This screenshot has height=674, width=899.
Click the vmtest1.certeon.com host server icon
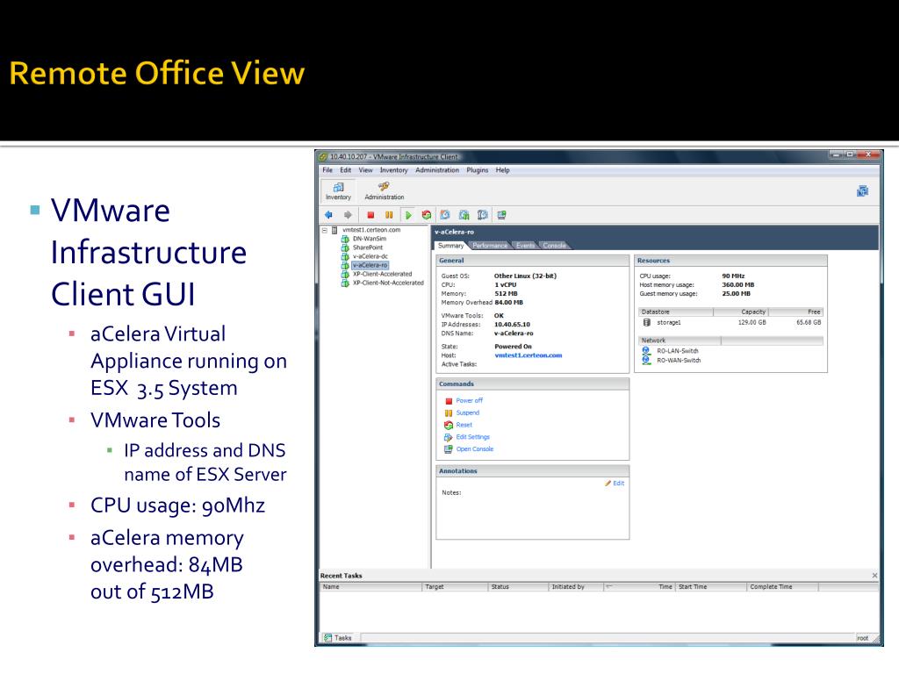coord(334,230)
